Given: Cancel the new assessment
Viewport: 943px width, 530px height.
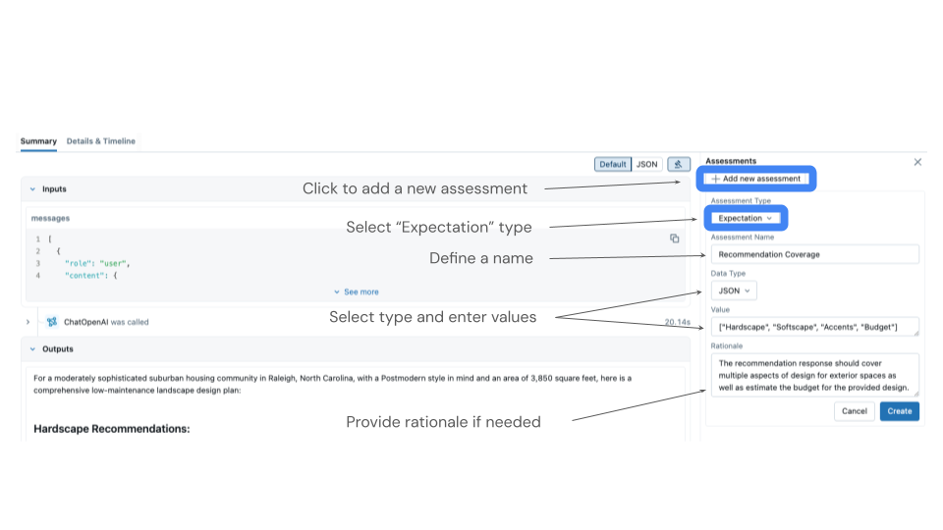Looking at the screenshot, I should point(854,411).
